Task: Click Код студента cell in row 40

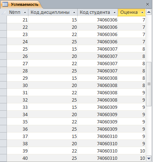Action: [98, 158]
